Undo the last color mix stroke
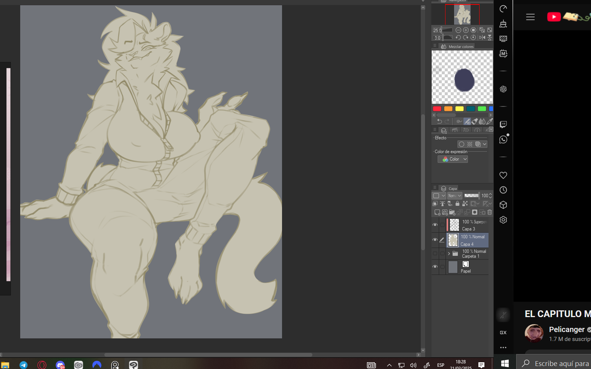The width and height of the screenshot is (591, 369). pos(440,121)
